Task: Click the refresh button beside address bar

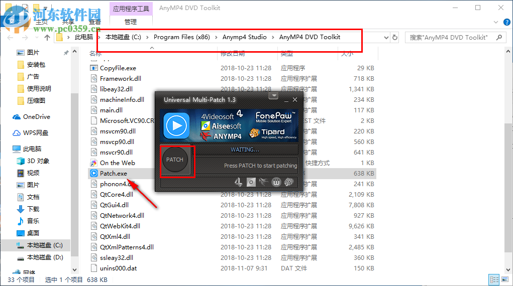Action: (x=395, y=37)
